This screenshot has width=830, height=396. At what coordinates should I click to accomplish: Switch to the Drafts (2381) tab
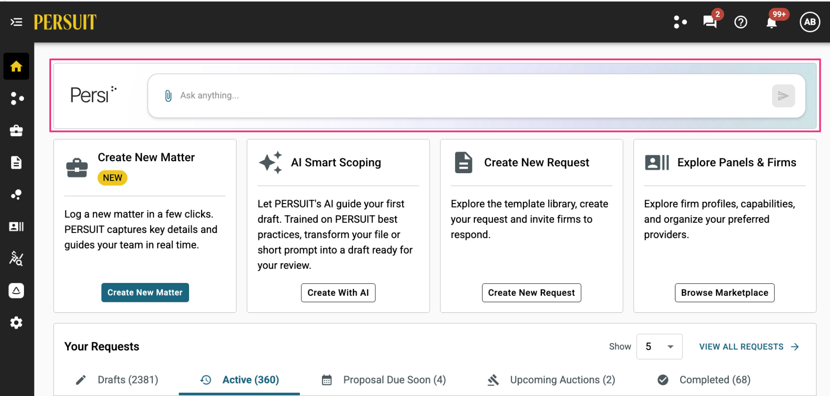pos(117,380)
